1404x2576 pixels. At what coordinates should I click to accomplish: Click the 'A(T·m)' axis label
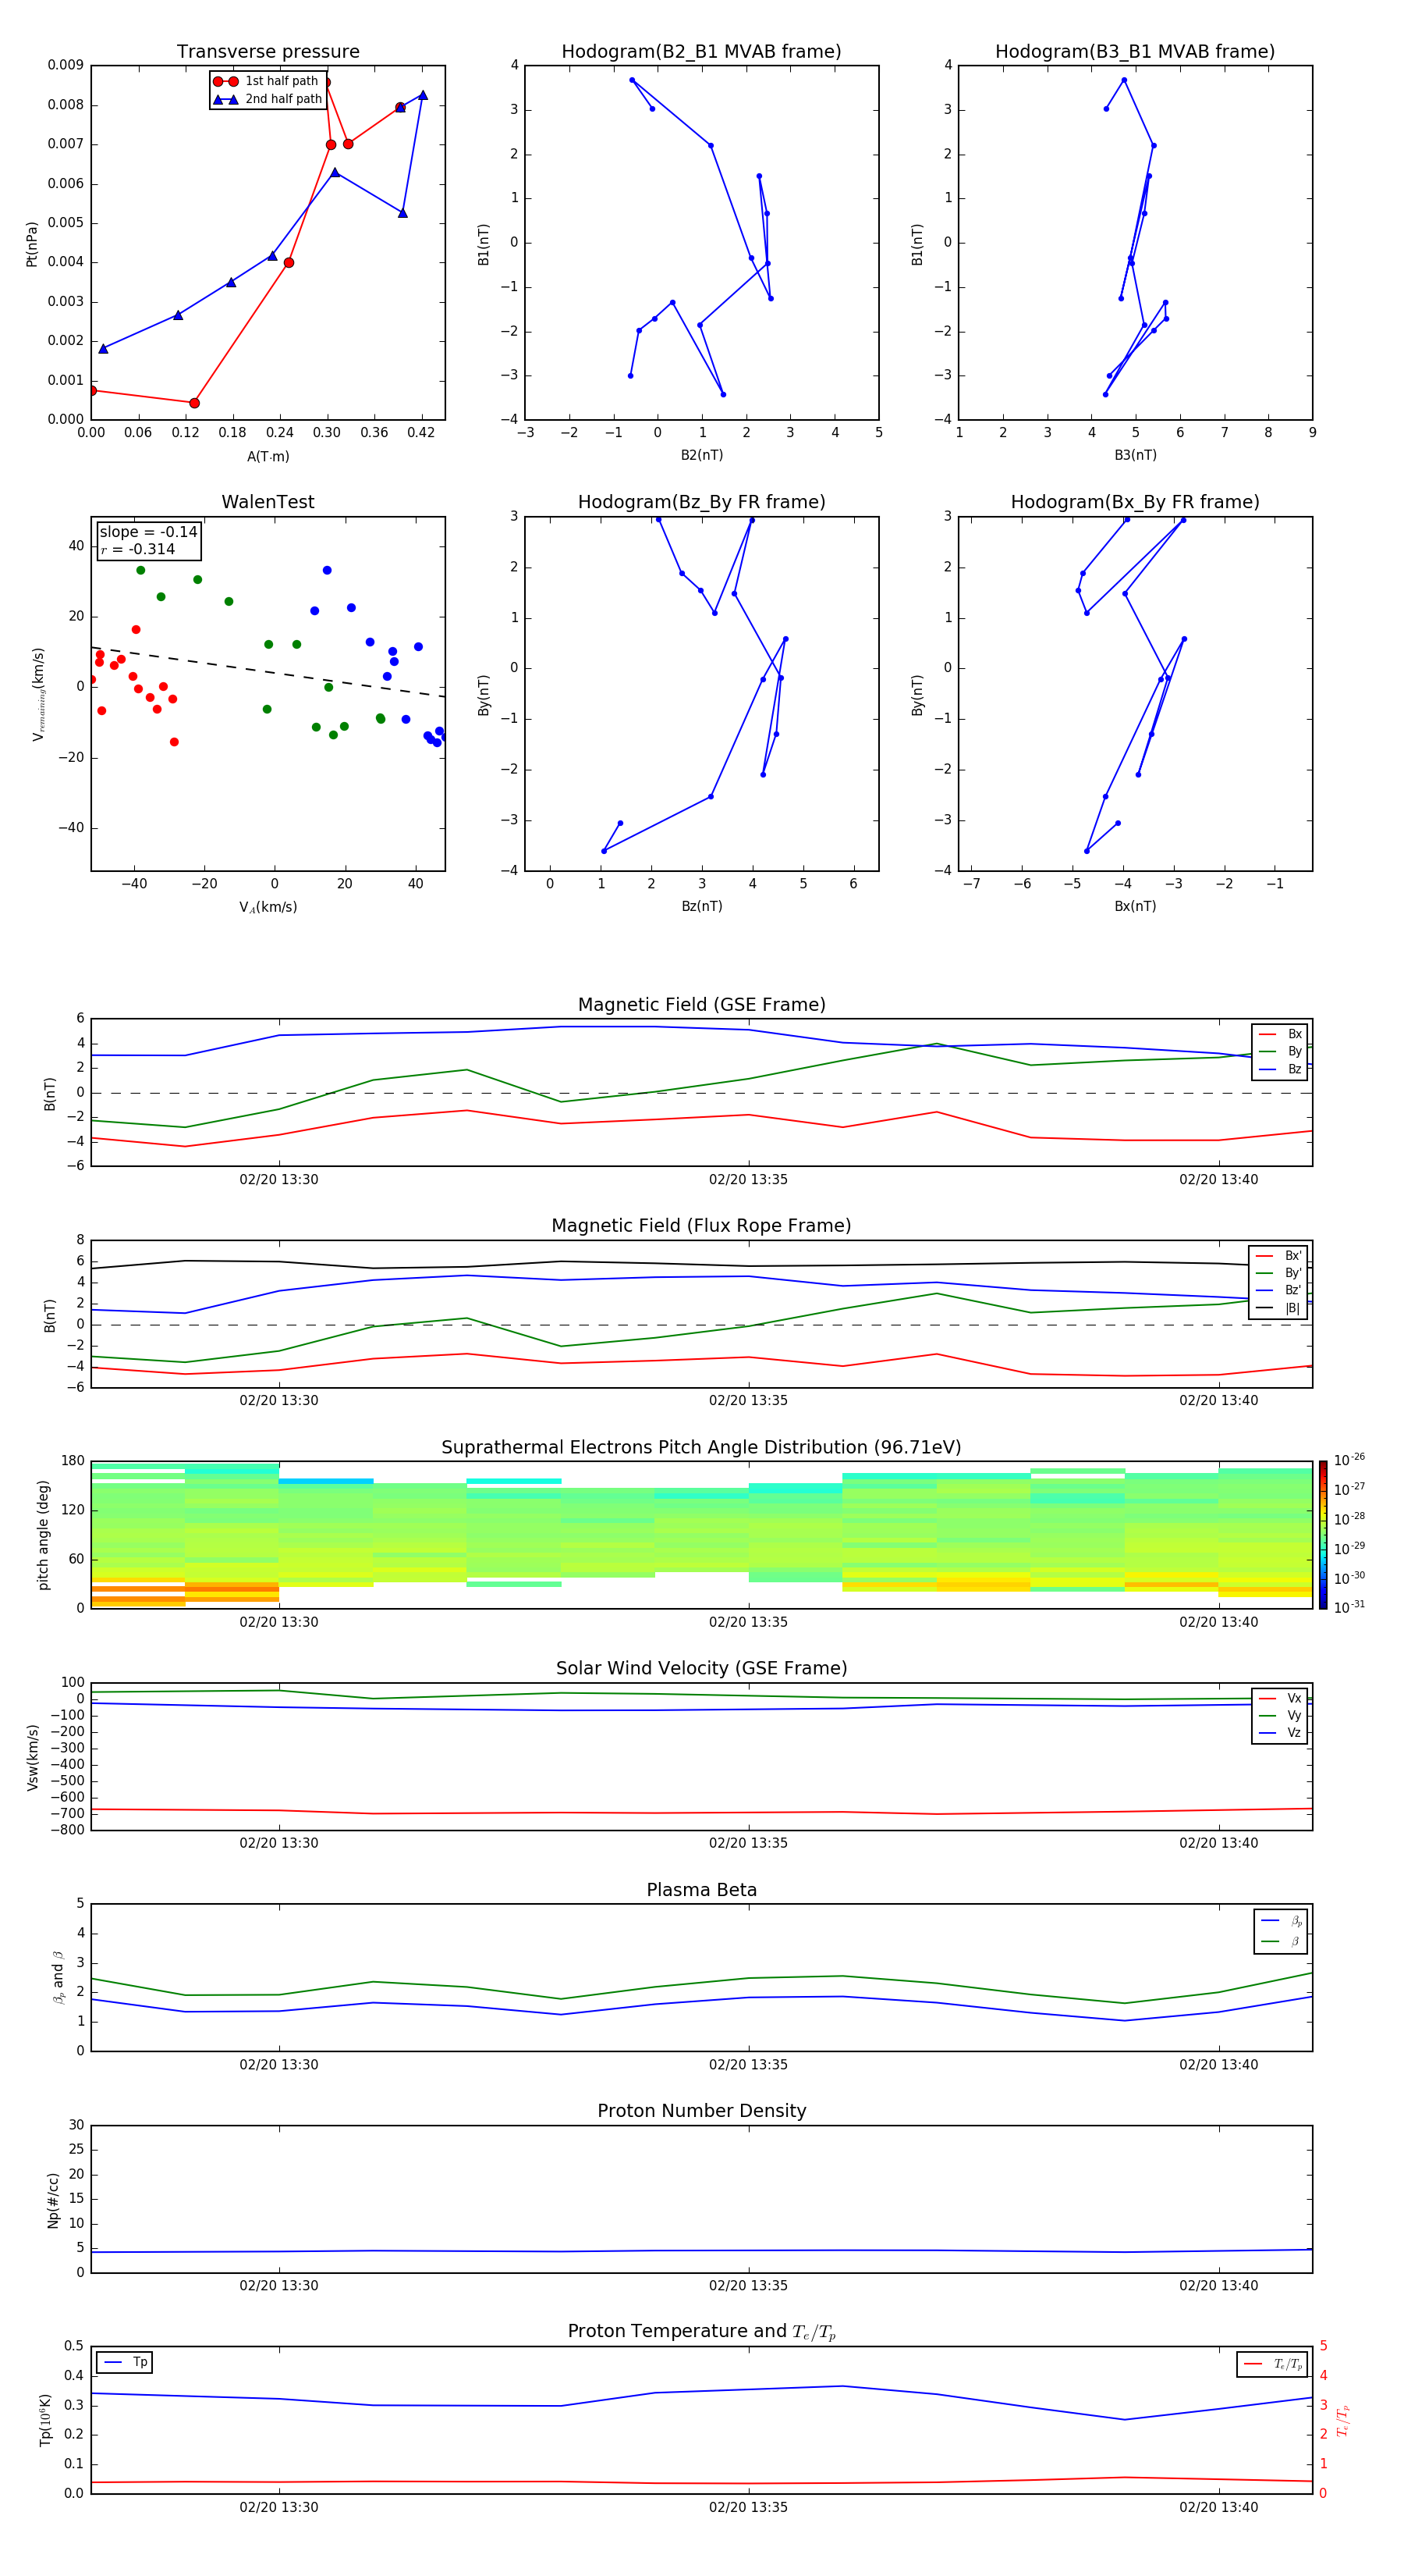point(268,456)
